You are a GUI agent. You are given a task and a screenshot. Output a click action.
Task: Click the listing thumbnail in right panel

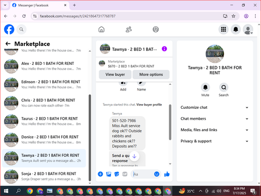coord(215,54)
